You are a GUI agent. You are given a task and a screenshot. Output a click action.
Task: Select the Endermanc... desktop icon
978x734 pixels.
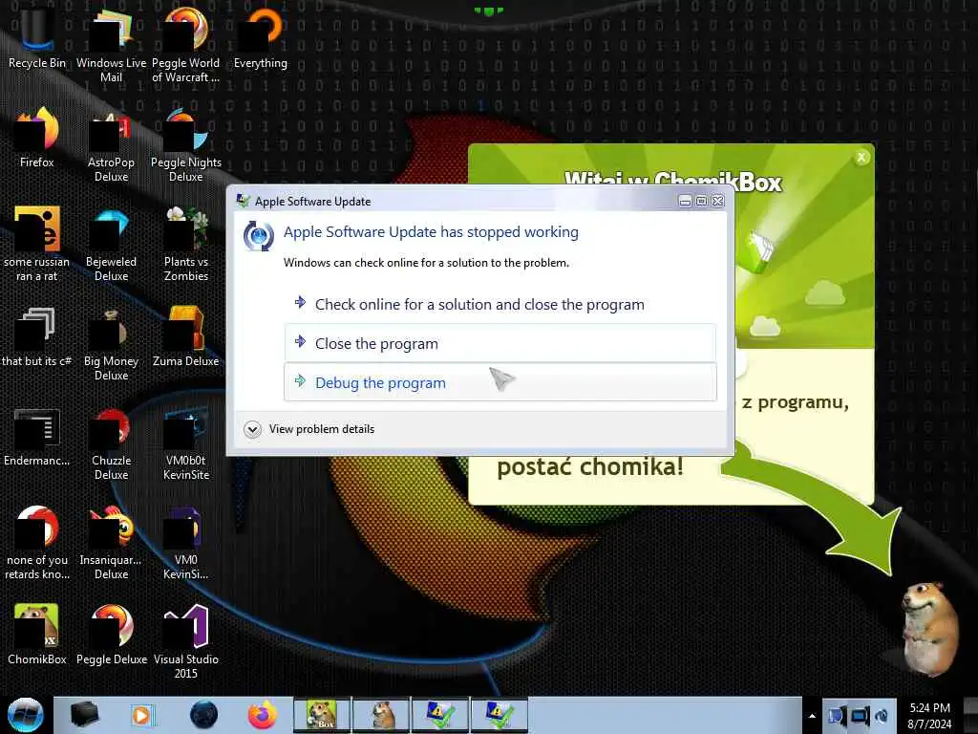pyautogui.click(x=36, y=437)
